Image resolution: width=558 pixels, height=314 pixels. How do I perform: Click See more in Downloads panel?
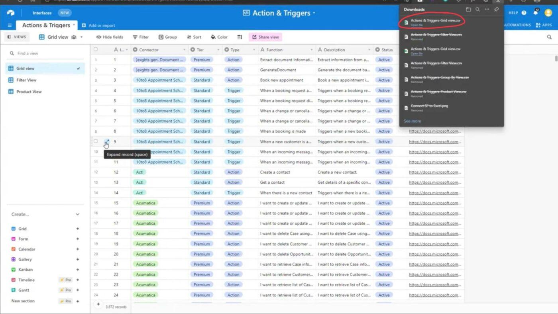pos(412,121)
